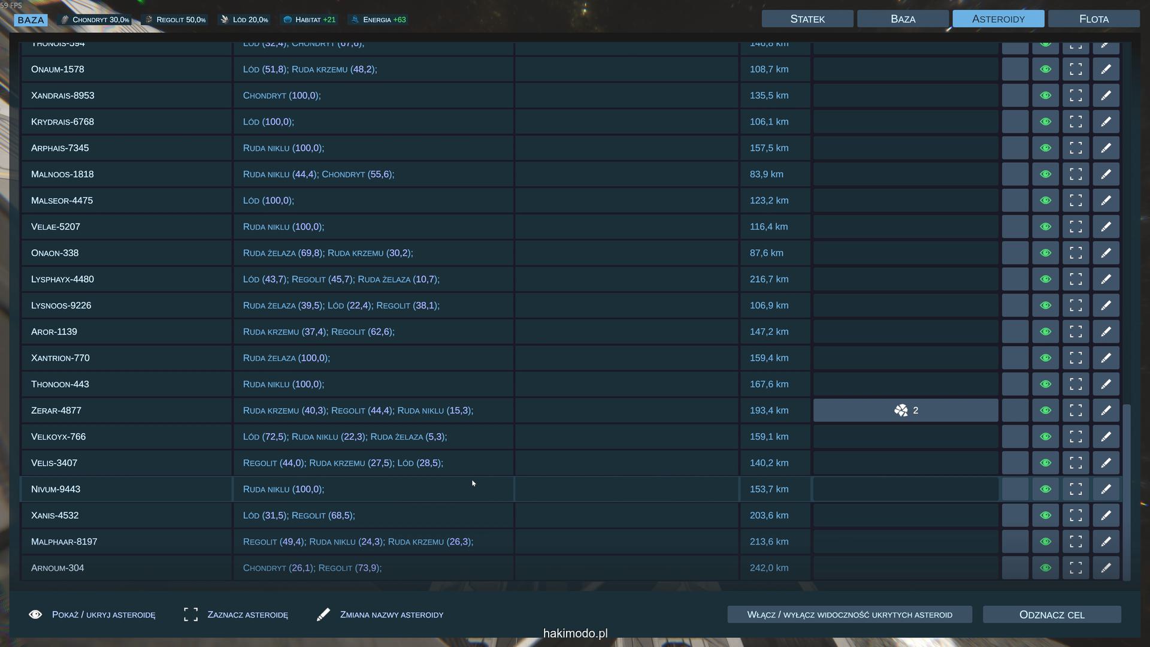
Task: Toggle hidden asteroids visibility button
Action: (x=849, y=615)
